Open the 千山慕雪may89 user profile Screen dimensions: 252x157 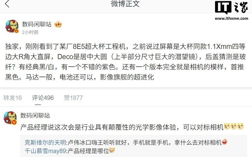[x=45, y=151]
